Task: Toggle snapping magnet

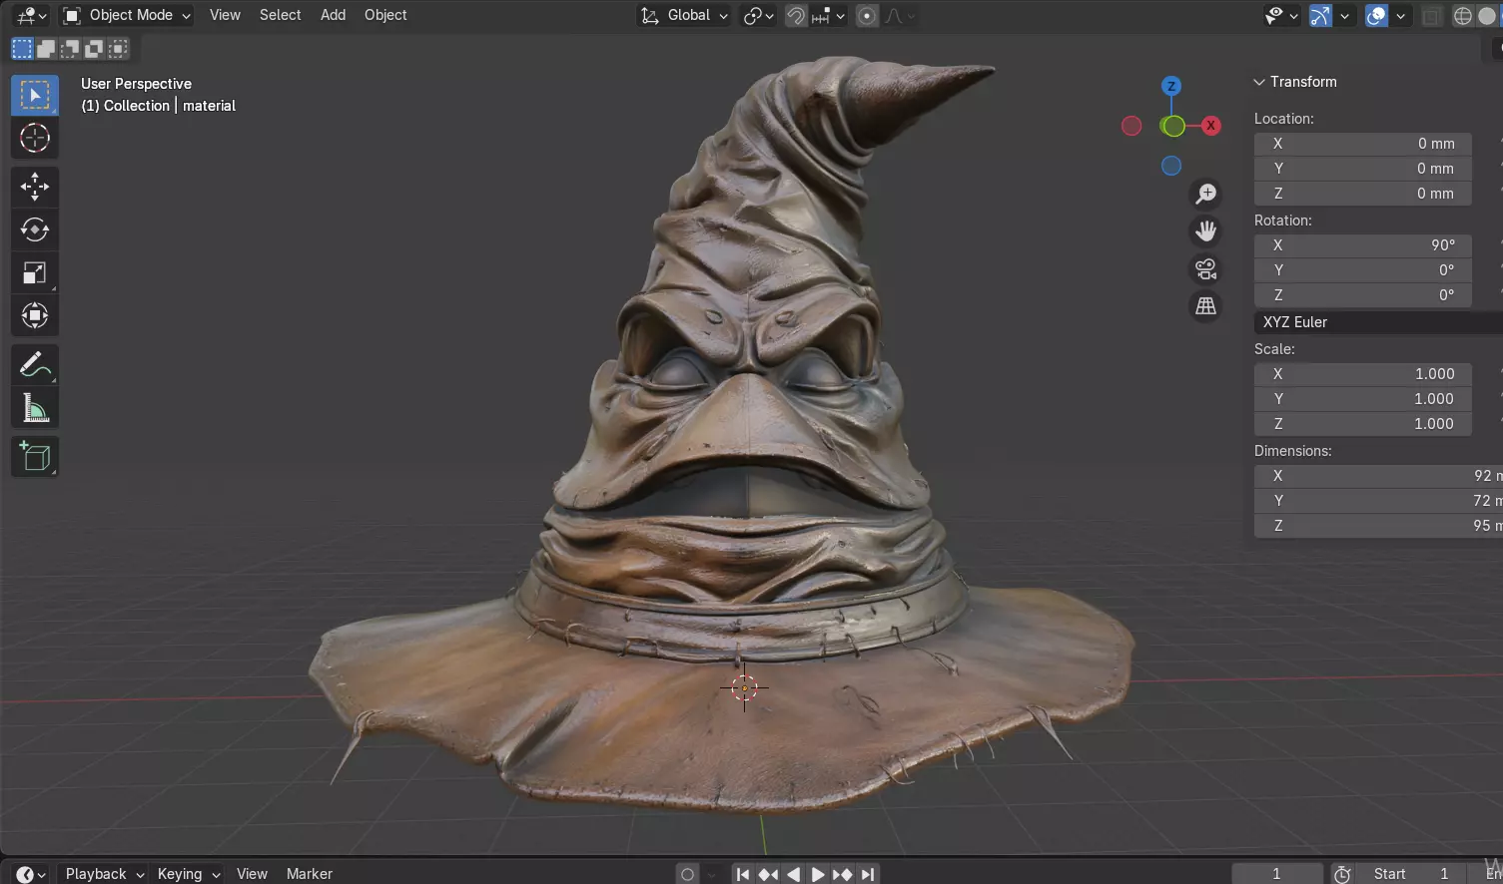Action: coord(796,16)
